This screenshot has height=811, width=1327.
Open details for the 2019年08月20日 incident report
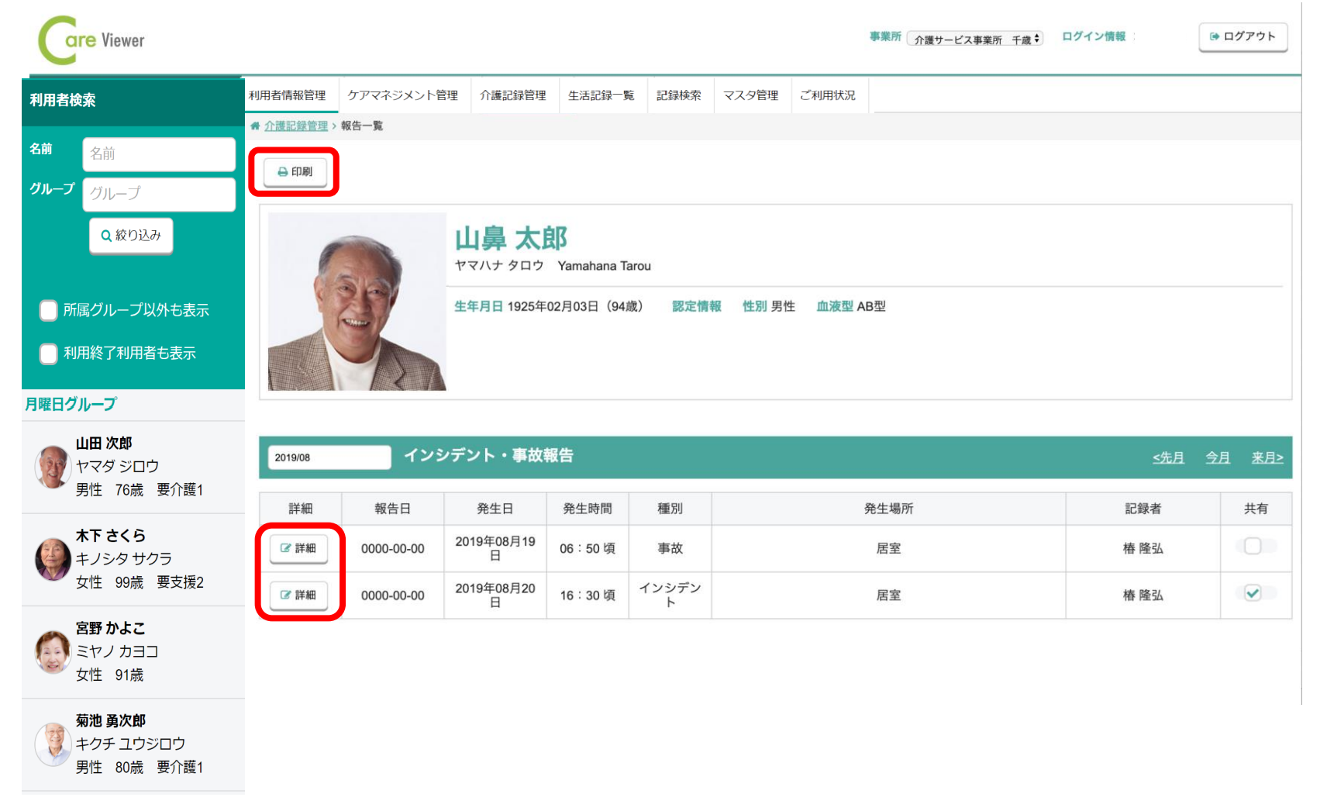[298, 595]
